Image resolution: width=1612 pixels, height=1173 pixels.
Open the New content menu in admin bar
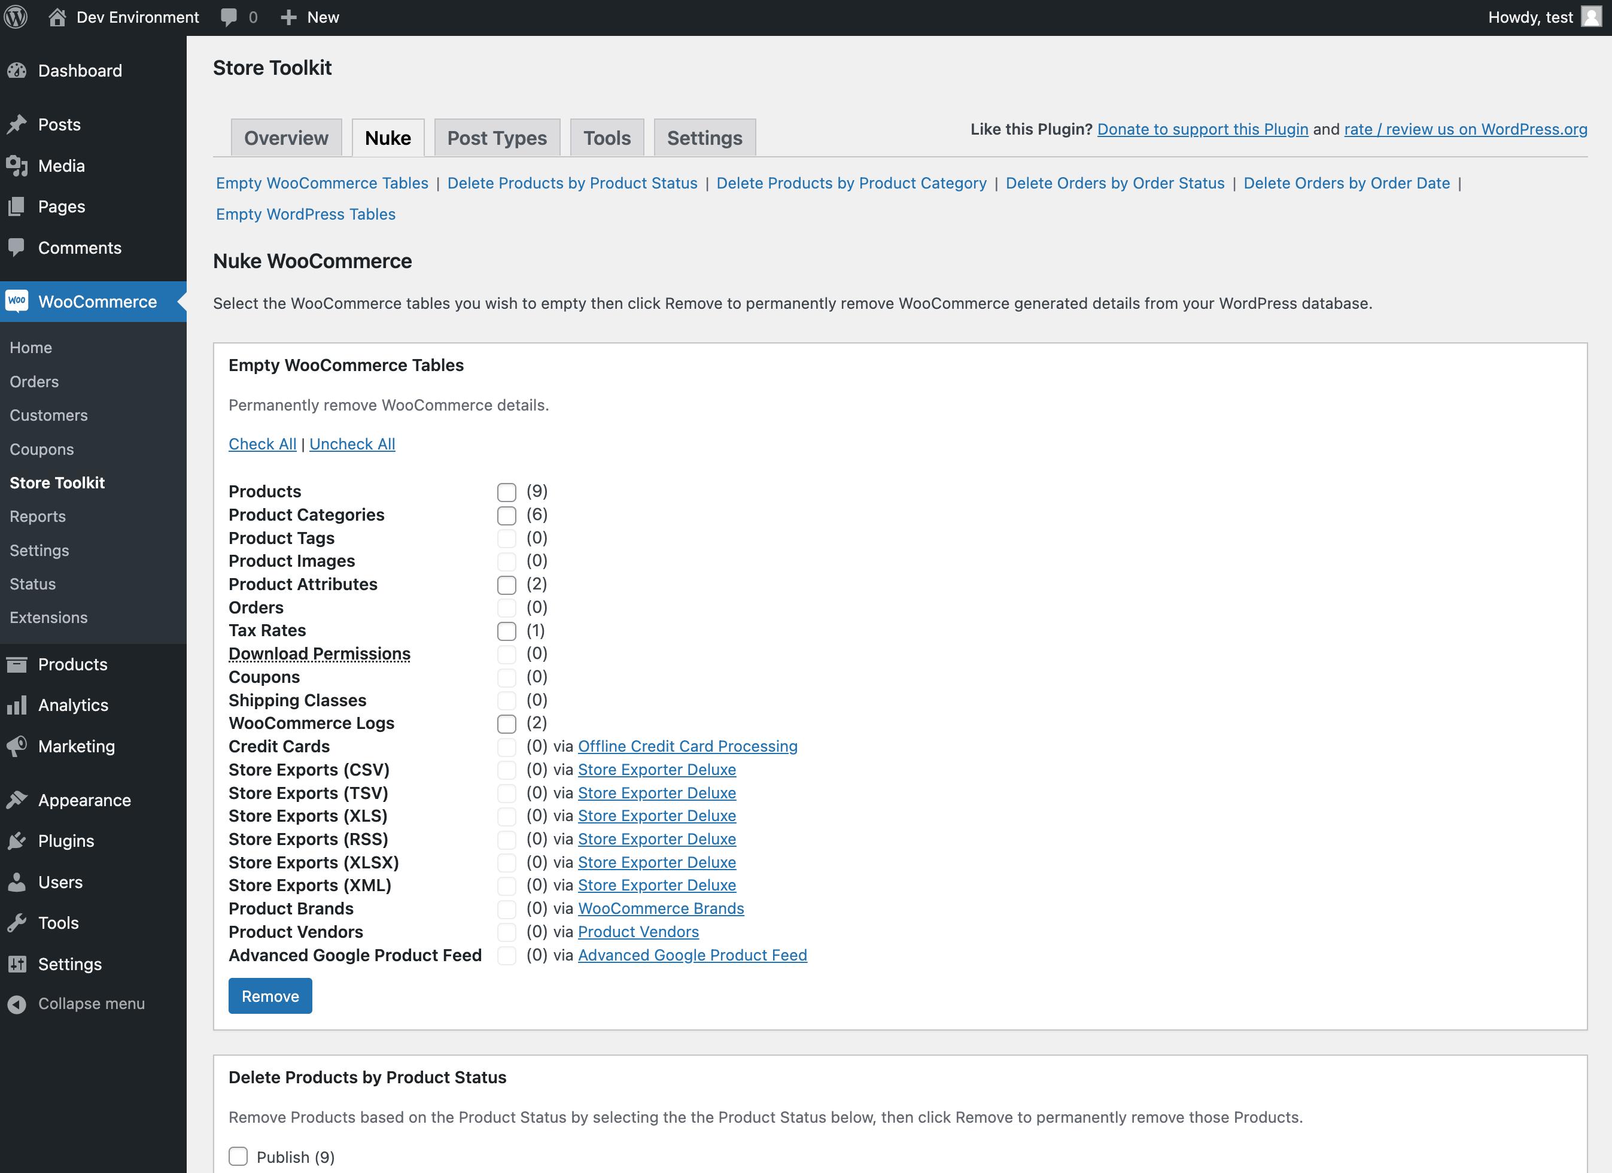[310, 17]
